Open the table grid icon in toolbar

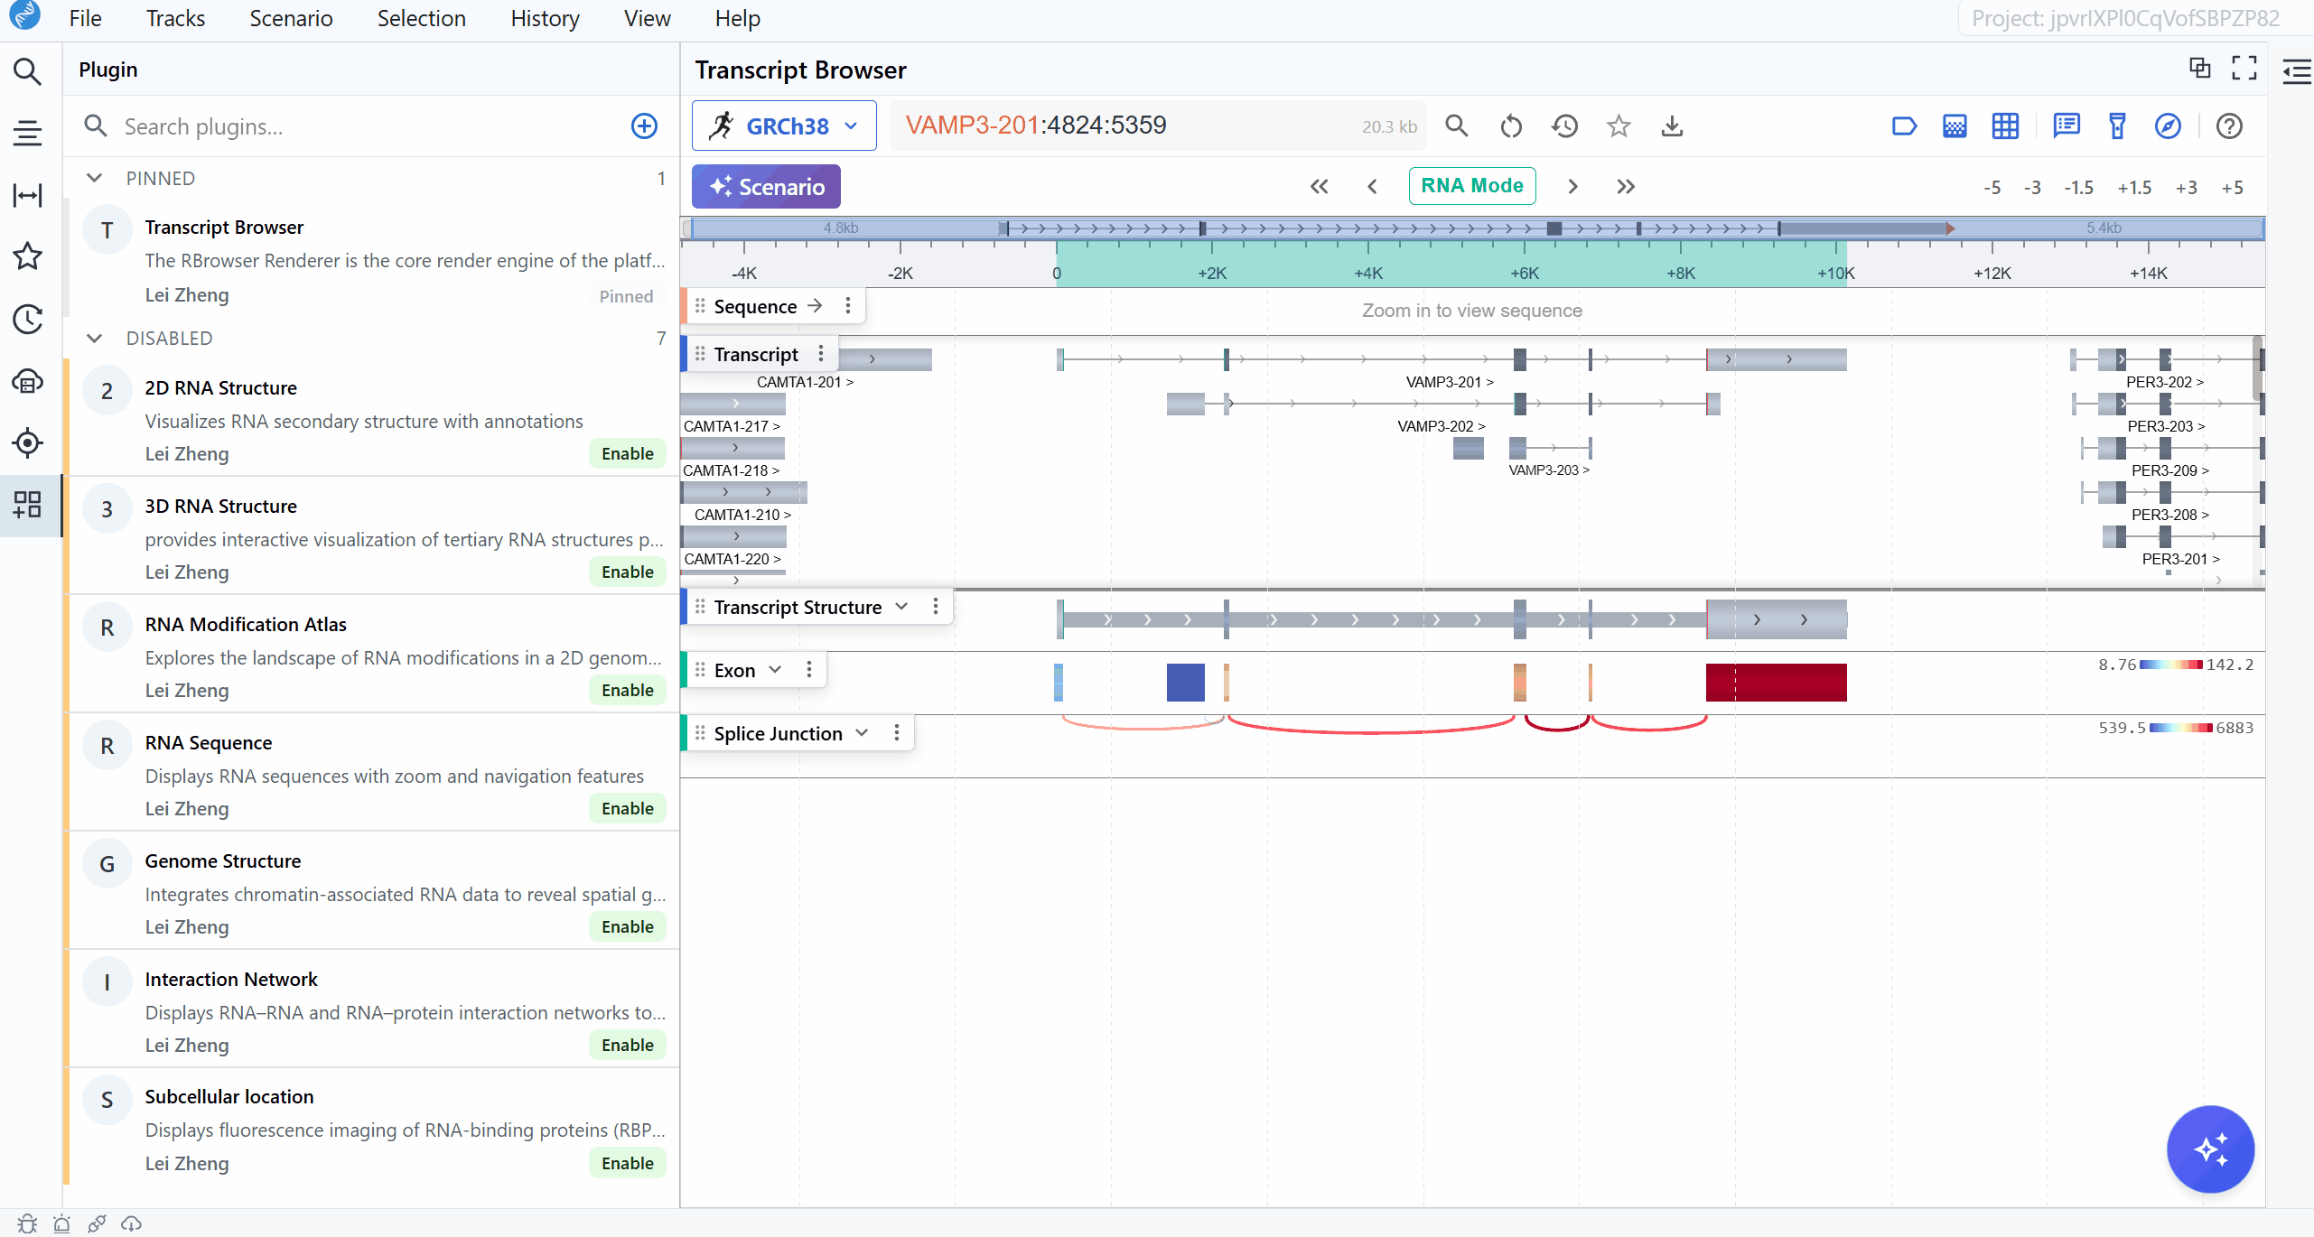[x=2005, y=126]
